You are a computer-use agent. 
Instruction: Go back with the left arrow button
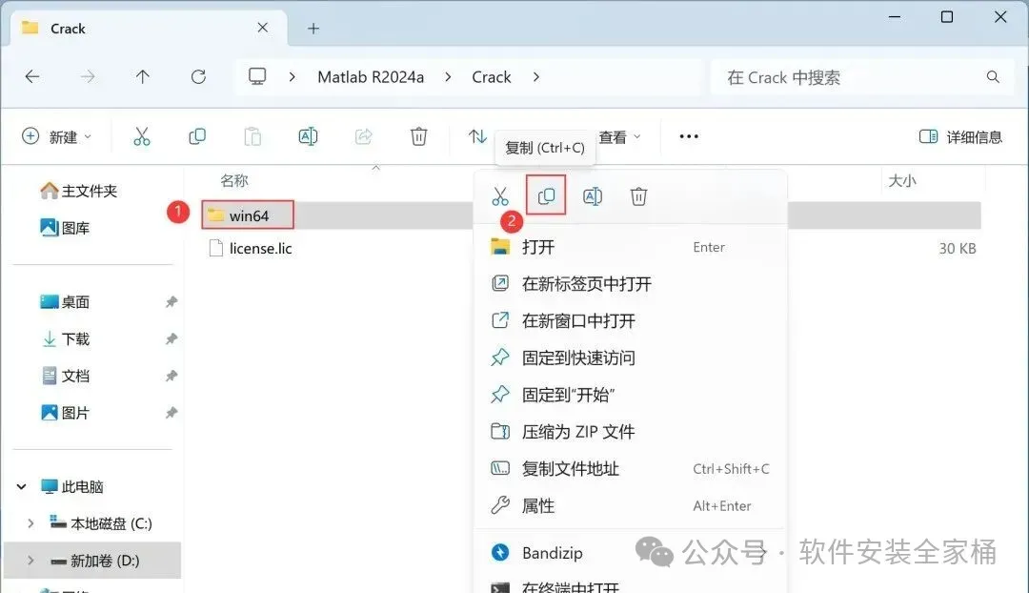32,77
